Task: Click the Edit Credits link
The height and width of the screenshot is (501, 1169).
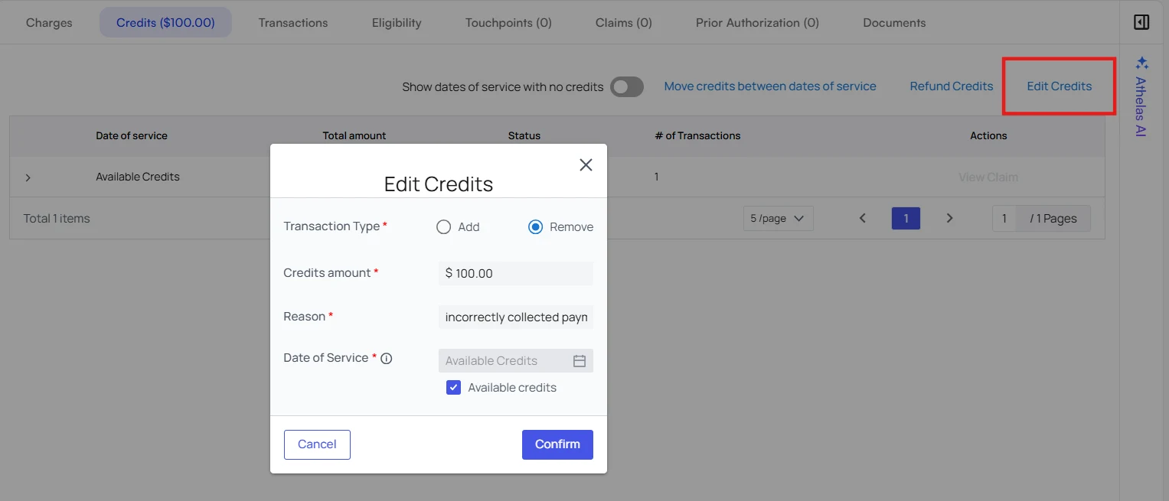Action: (1060, 86)
